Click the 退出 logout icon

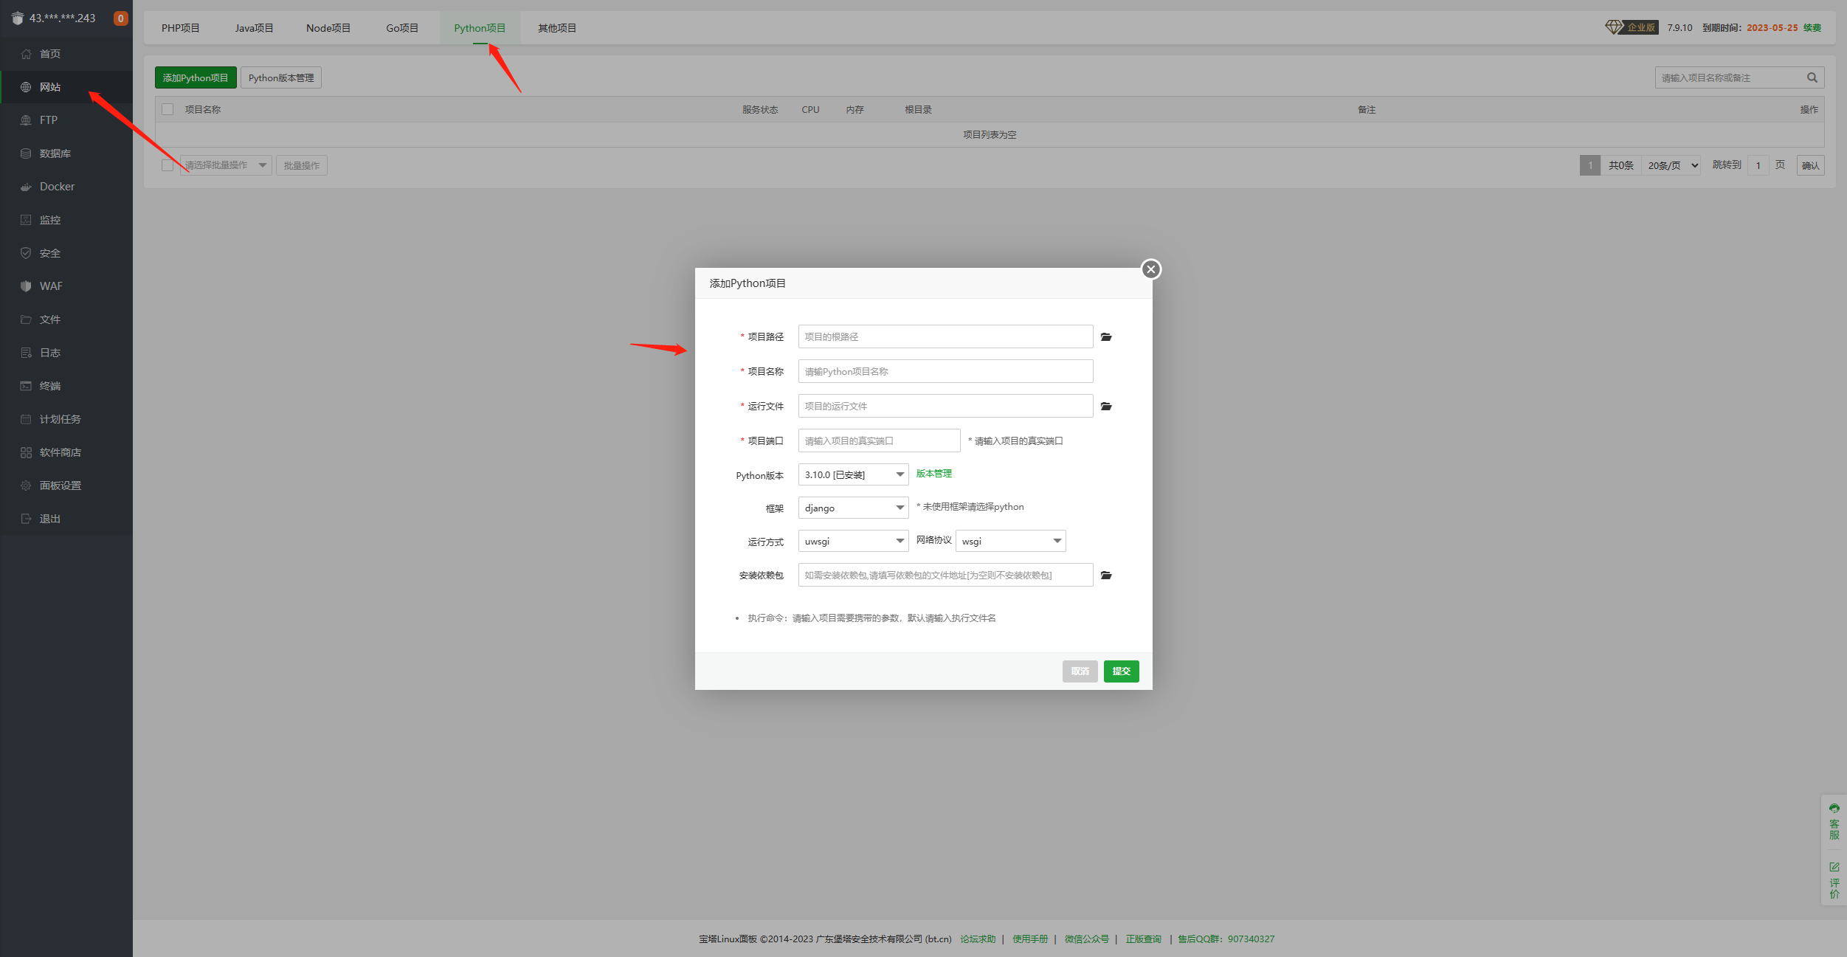coord(26,519)
